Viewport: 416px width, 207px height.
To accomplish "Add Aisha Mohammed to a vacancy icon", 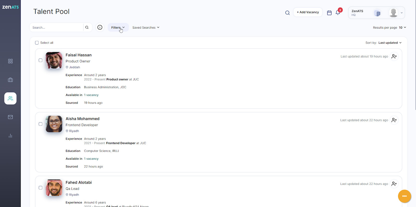I will (x=394, y=120).
